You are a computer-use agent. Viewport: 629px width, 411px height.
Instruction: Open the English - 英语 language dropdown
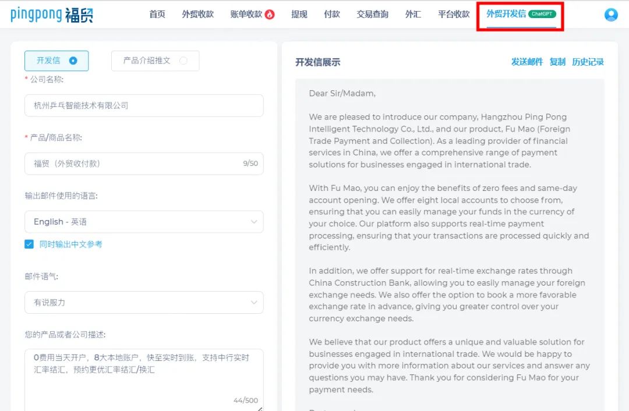click(x=144, y=222)
